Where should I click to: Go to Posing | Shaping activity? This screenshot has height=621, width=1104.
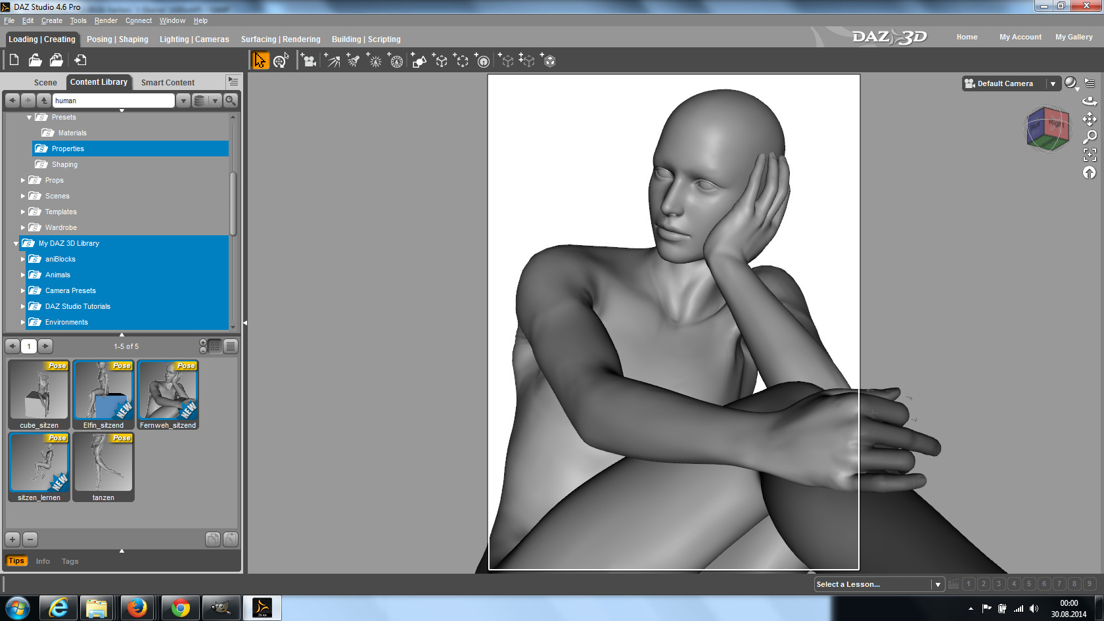click(x=117, y=39)
